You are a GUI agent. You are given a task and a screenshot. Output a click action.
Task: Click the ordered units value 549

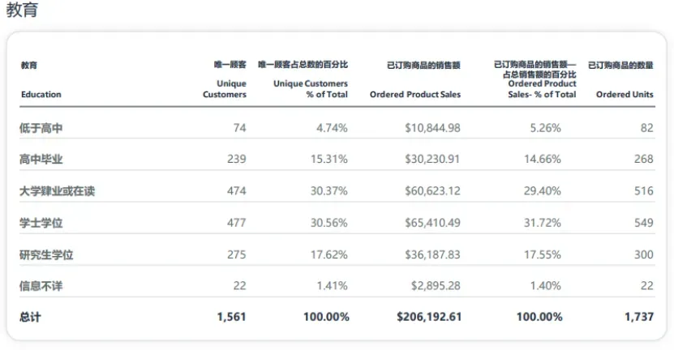[x=644, y=223]
